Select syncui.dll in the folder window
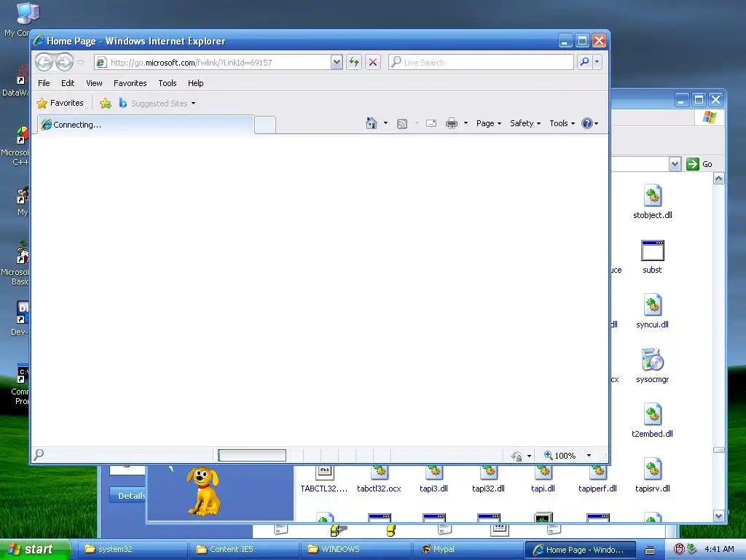Image resolution: width=746 pixels, height=560 pixels. pyautogui.click(x=652, y=311)
